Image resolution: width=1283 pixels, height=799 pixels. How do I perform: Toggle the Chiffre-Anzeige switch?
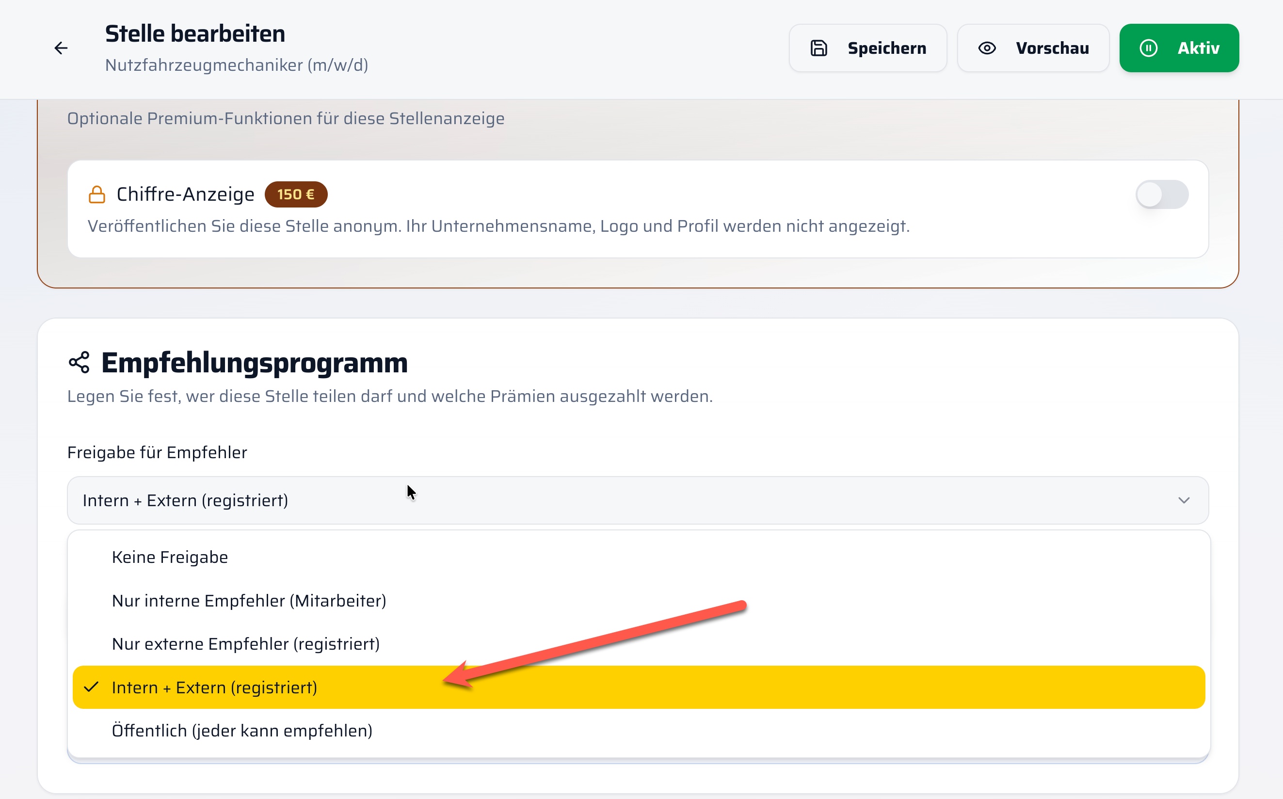pyautogui.click(x=1161, y=194)
